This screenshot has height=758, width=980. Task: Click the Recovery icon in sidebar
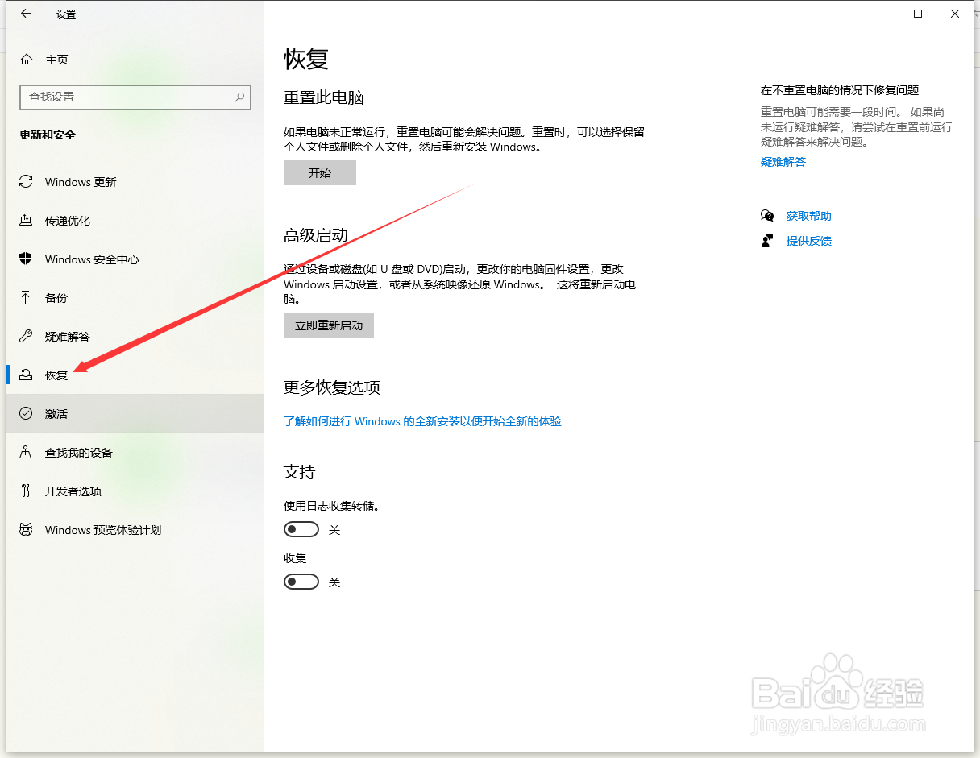[27, 375]
